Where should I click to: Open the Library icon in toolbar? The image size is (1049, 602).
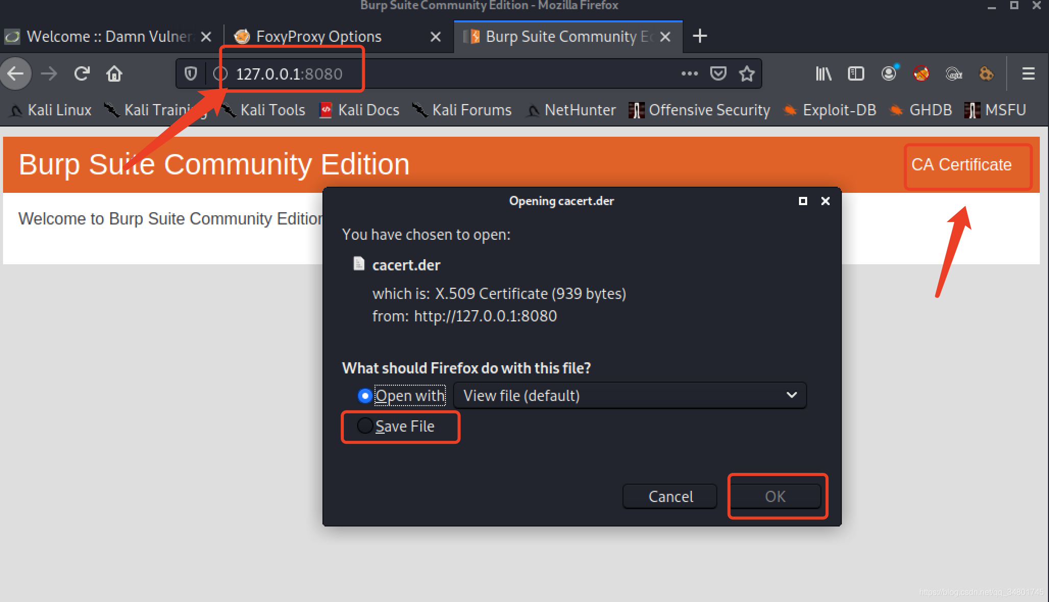click(x=823, y=74)
